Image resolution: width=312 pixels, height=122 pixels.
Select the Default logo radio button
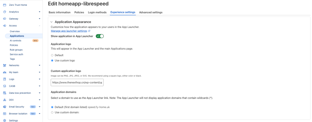tap(52, 55)
